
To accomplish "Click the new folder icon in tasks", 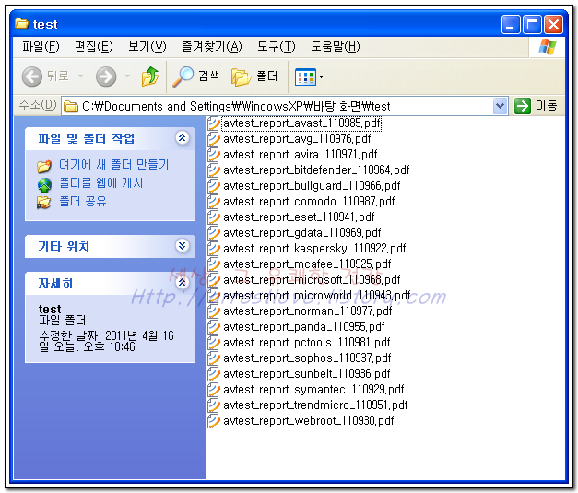I will pos(44,166).
